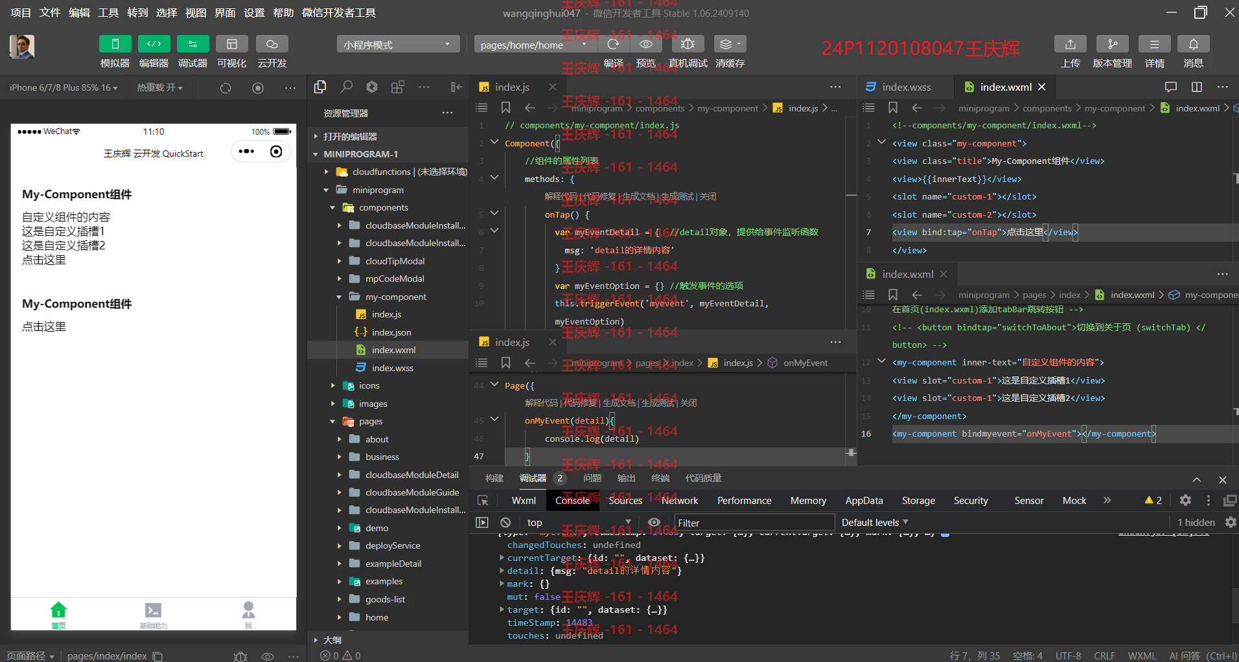Toggle bookmark in component index.js editor
1239x662 pixels.
pos(506,108)
